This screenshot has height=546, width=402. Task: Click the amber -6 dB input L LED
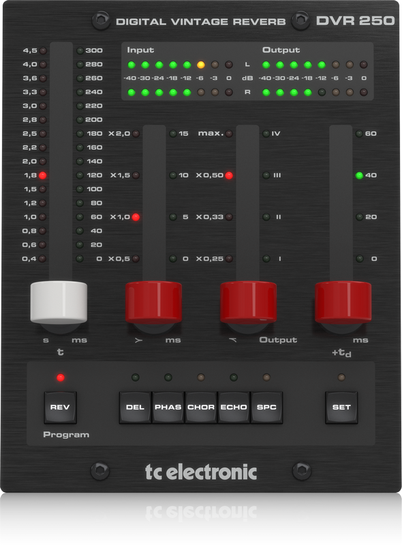[200, 64]
